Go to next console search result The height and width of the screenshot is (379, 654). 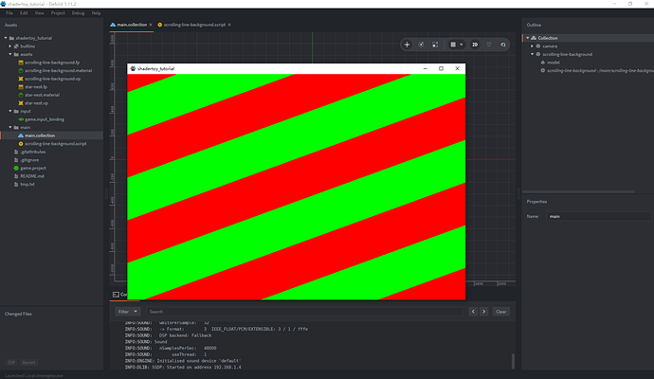(x=483, y=311)
